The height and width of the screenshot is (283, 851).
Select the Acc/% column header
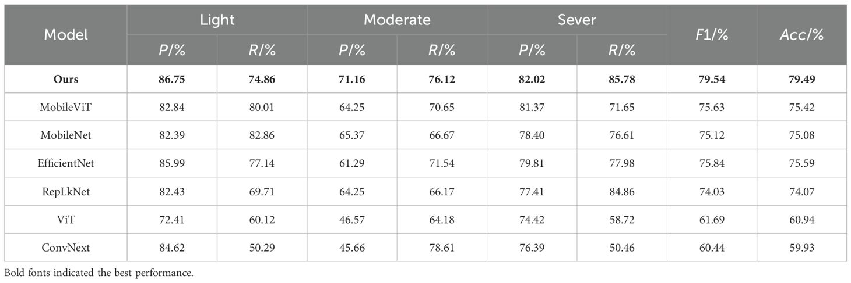(x=801, y=35)
